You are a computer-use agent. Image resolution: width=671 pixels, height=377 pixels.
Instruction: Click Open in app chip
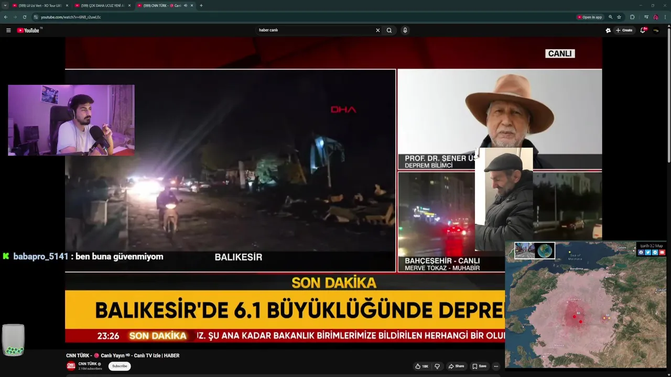pos(589,17)
